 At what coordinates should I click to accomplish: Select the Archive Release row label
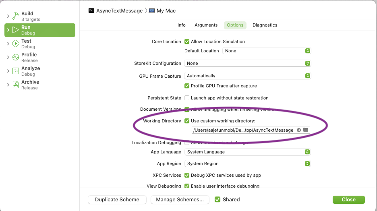click(30, 85)
